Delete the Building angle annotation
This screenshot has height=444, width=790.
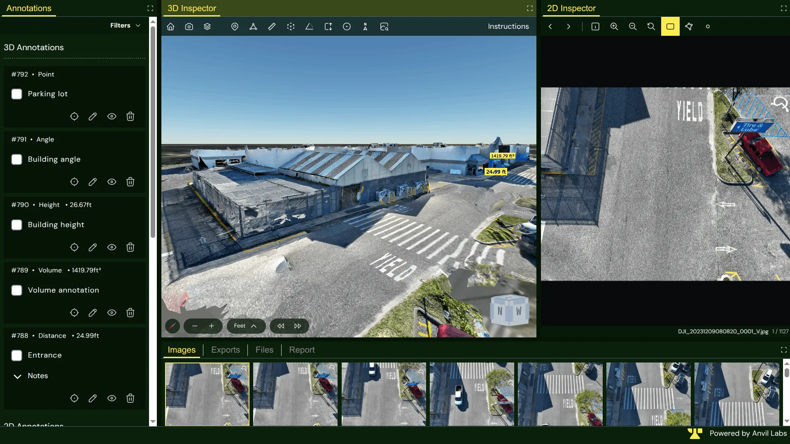(131, 182)
